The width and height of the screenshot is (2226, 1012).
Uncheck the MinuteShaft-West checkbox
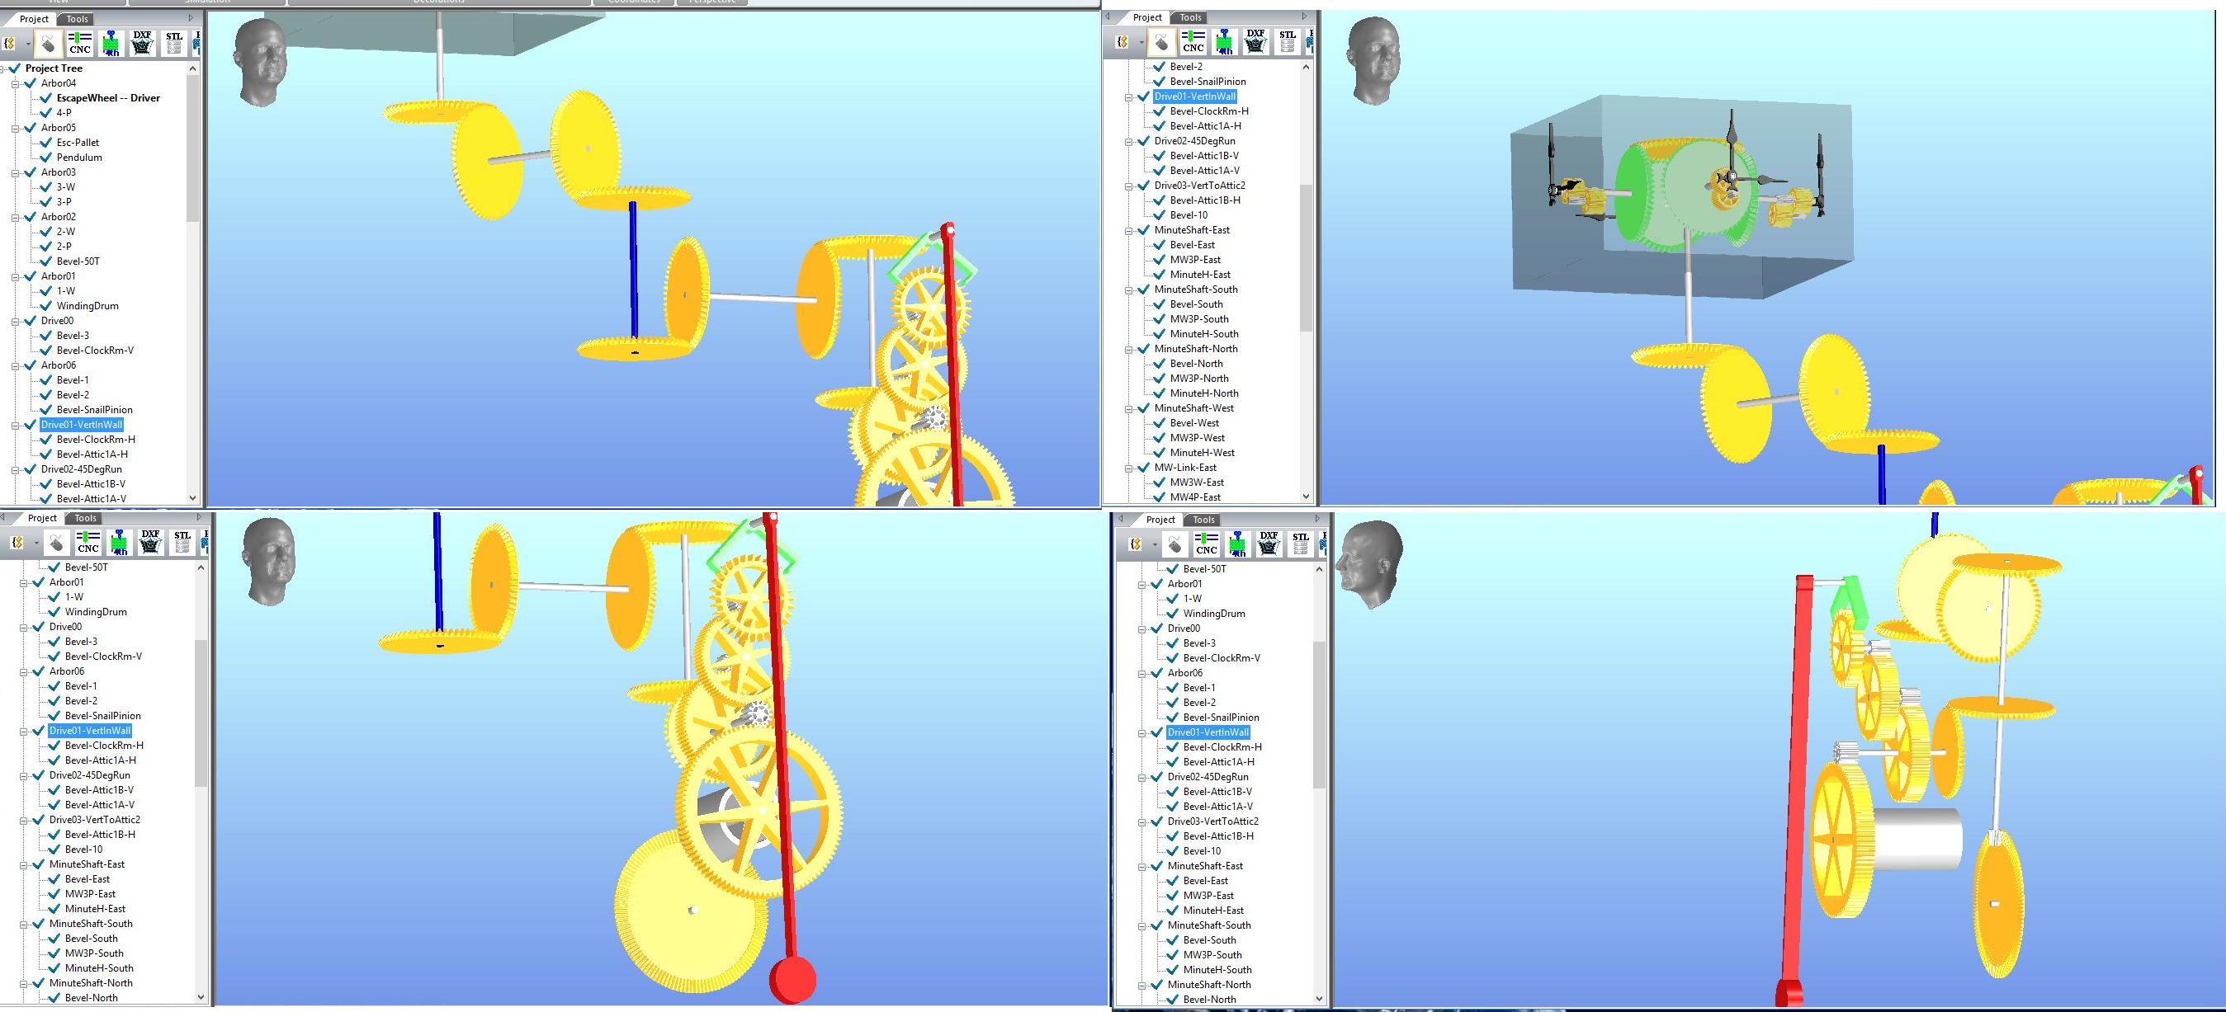1144,408
